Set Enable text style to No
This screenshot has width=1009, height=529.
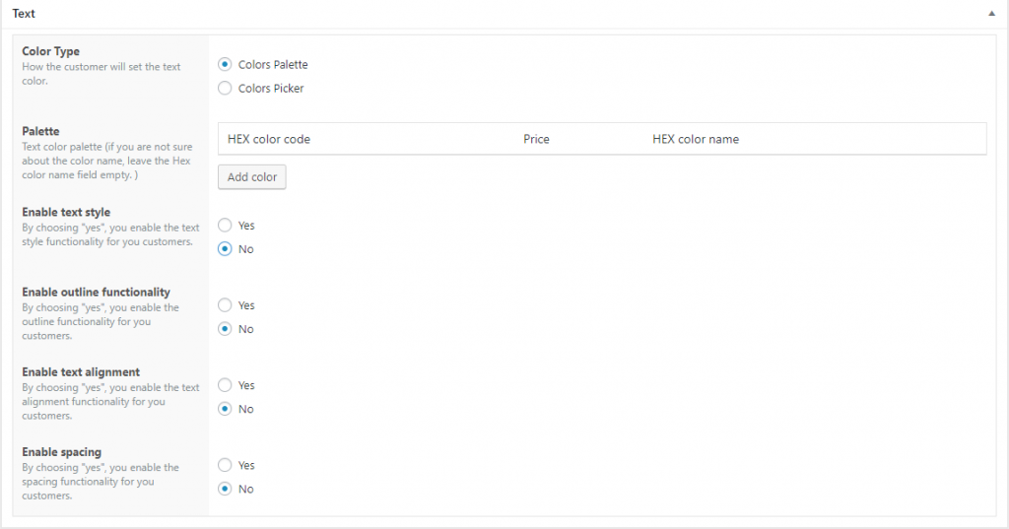(x=225, y=249)
